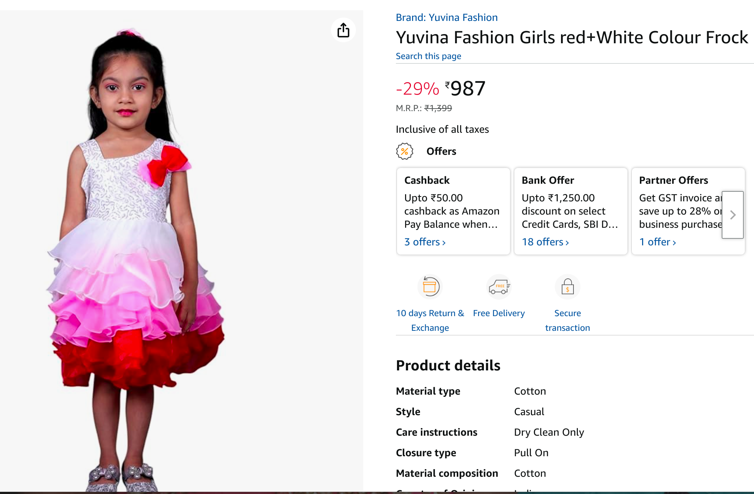Open the Partner Offers card
Image resolution: width=754 pixels, height=494 pixels.
679,205
